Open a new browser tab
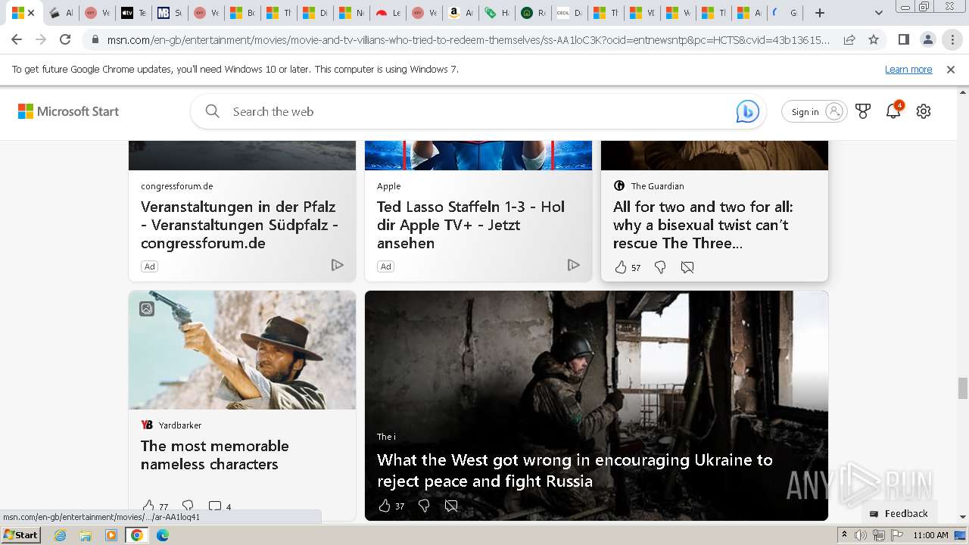Screen dimensions: 969x545 click(820, 13)
